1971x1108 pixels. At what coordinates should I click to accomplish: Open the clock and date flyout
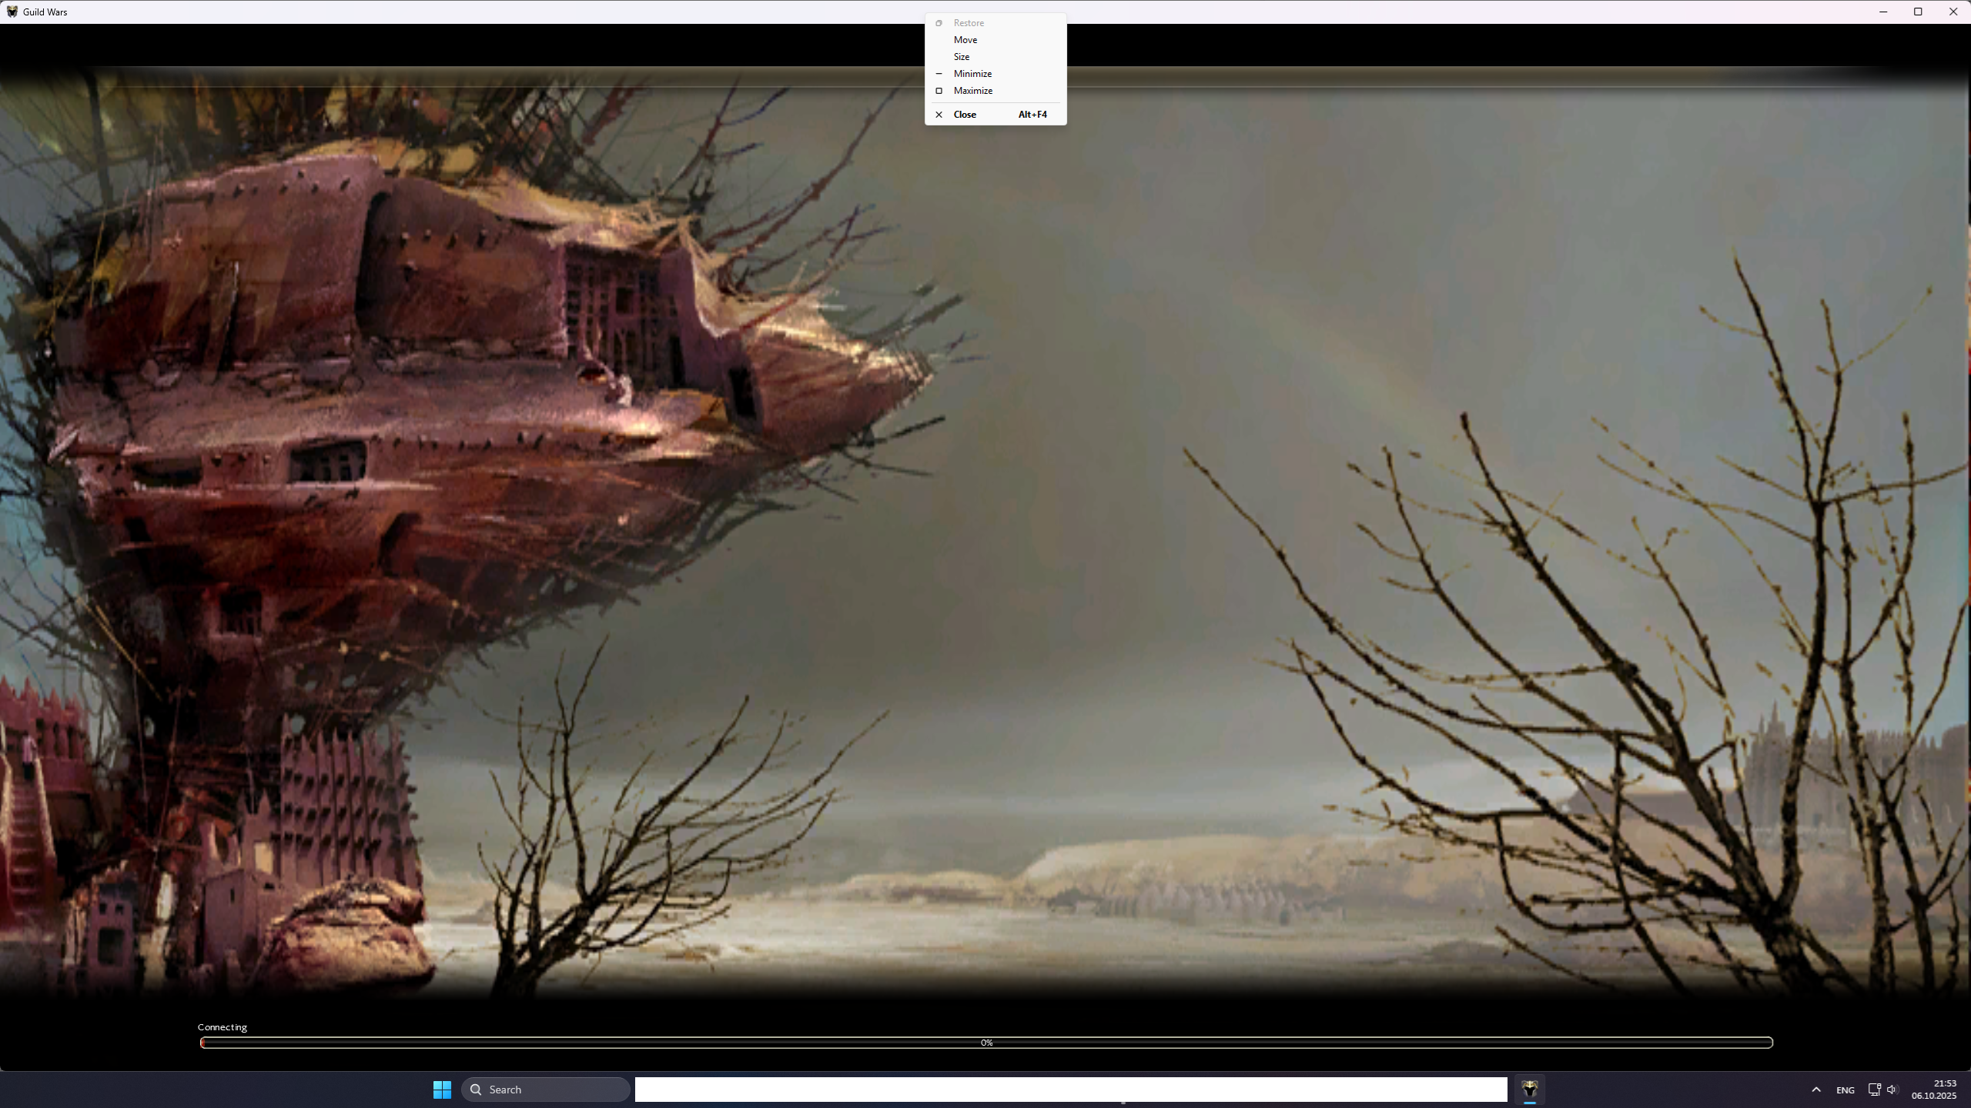point(1933,1090)
